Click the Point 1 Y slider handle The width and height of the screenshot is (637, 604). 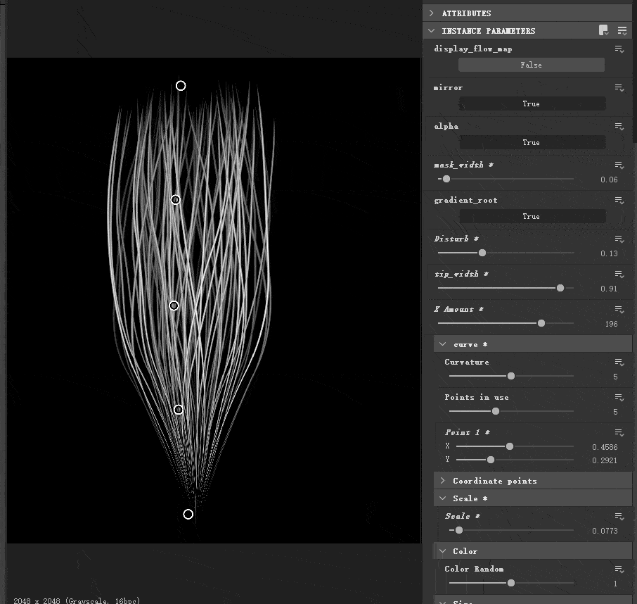pos(491,460)
